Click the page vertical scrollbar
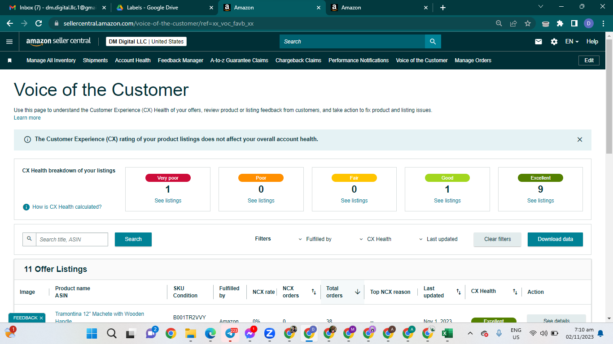Image resolution: width=613 pixels, height=344 pixels. pos(609,96)
